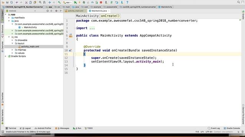
Task: Click the Replace icon in toolbar
Action: click(x=44, y=2)
